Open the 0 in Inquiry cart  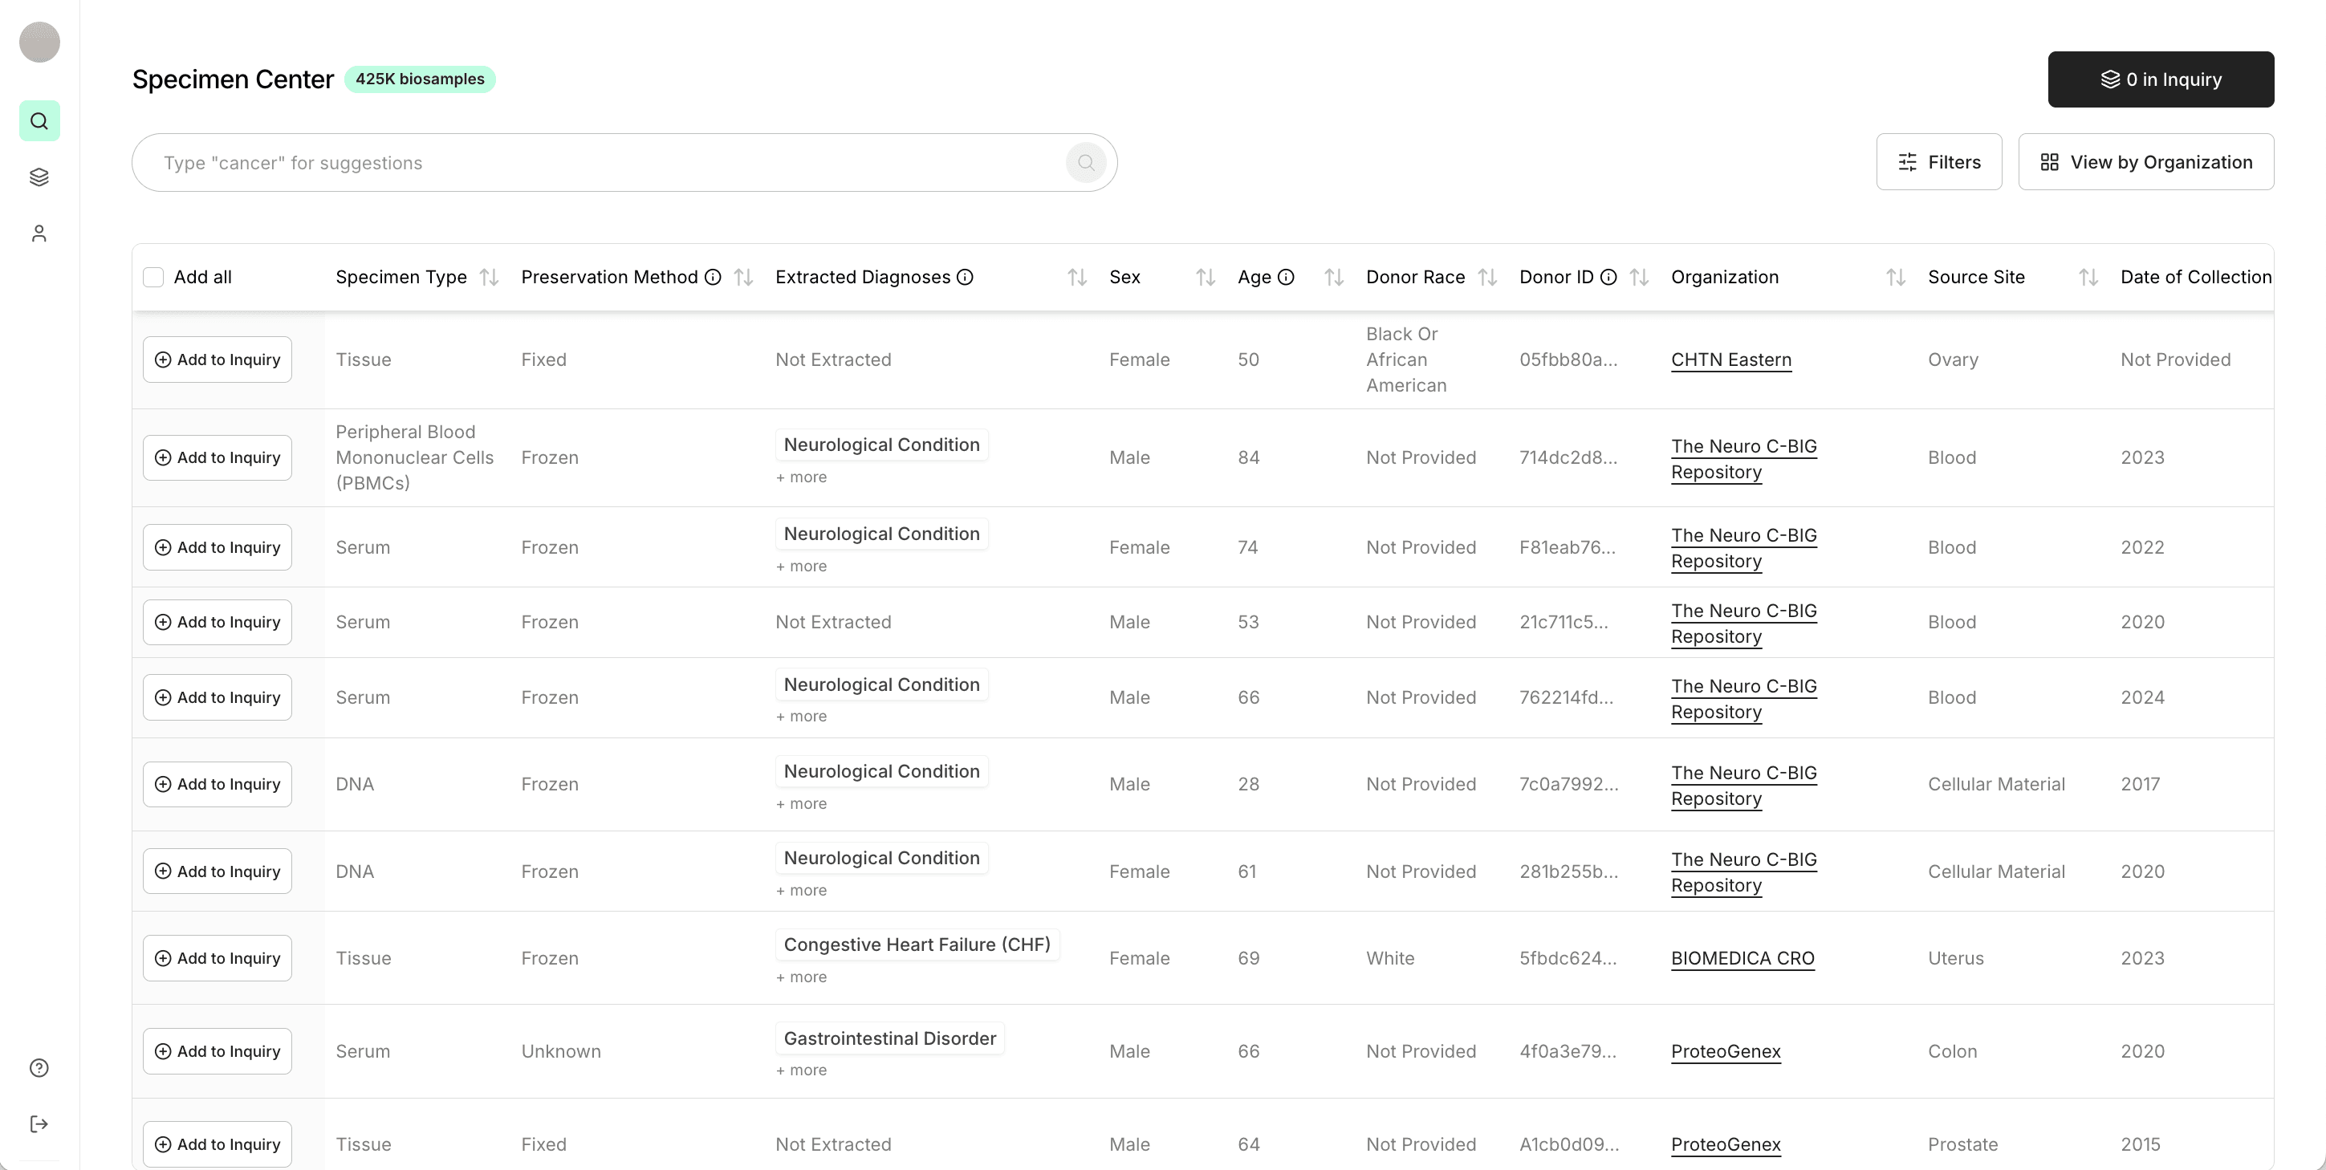tap(2160, 79)
